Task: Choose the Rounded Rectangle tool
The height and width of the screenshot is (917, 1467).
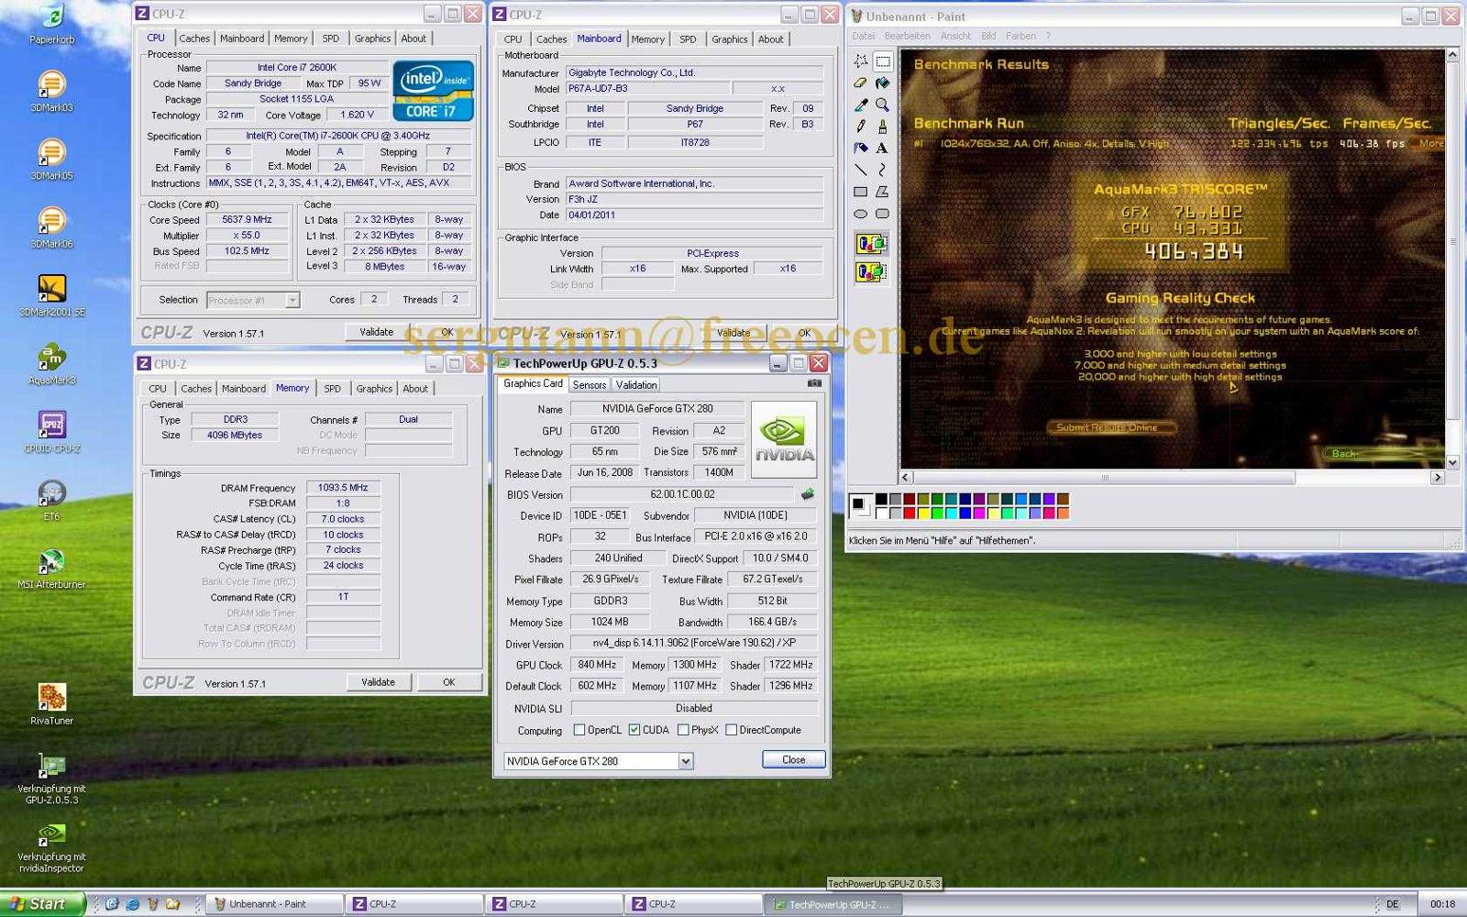Action: pyautogui.click(x=882, y=214)
